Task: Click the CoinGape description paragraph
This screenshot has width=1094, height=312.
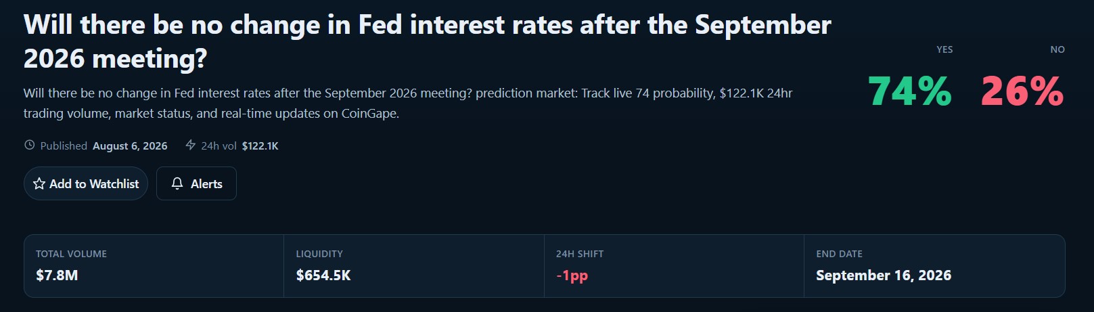Action: 408,103
